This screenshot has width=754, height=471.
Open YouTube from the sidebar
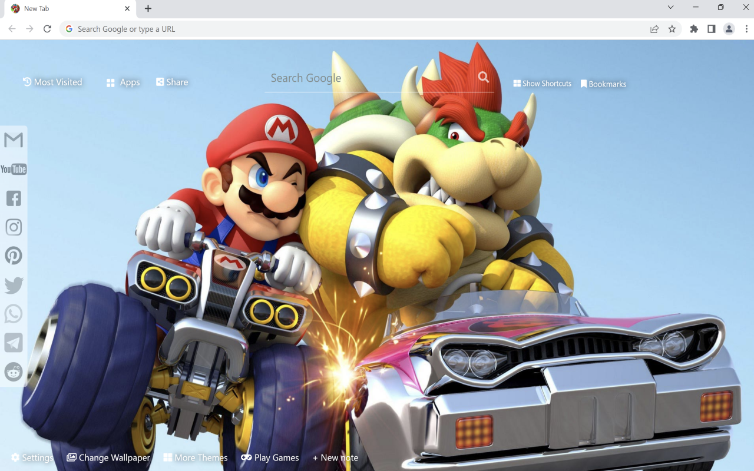point(14,170)
